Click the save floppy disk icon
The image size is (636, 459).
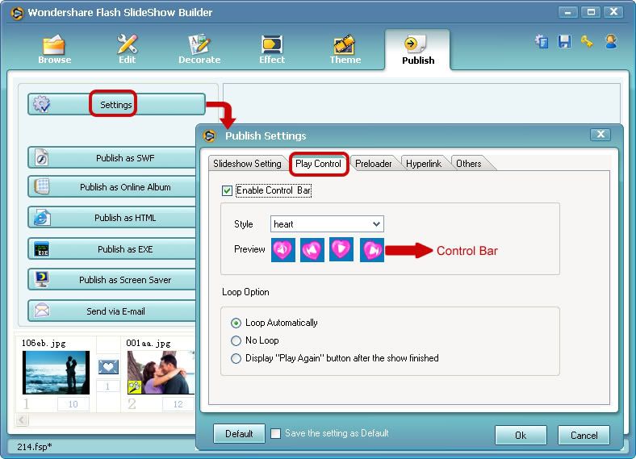(x=564, y=42)
